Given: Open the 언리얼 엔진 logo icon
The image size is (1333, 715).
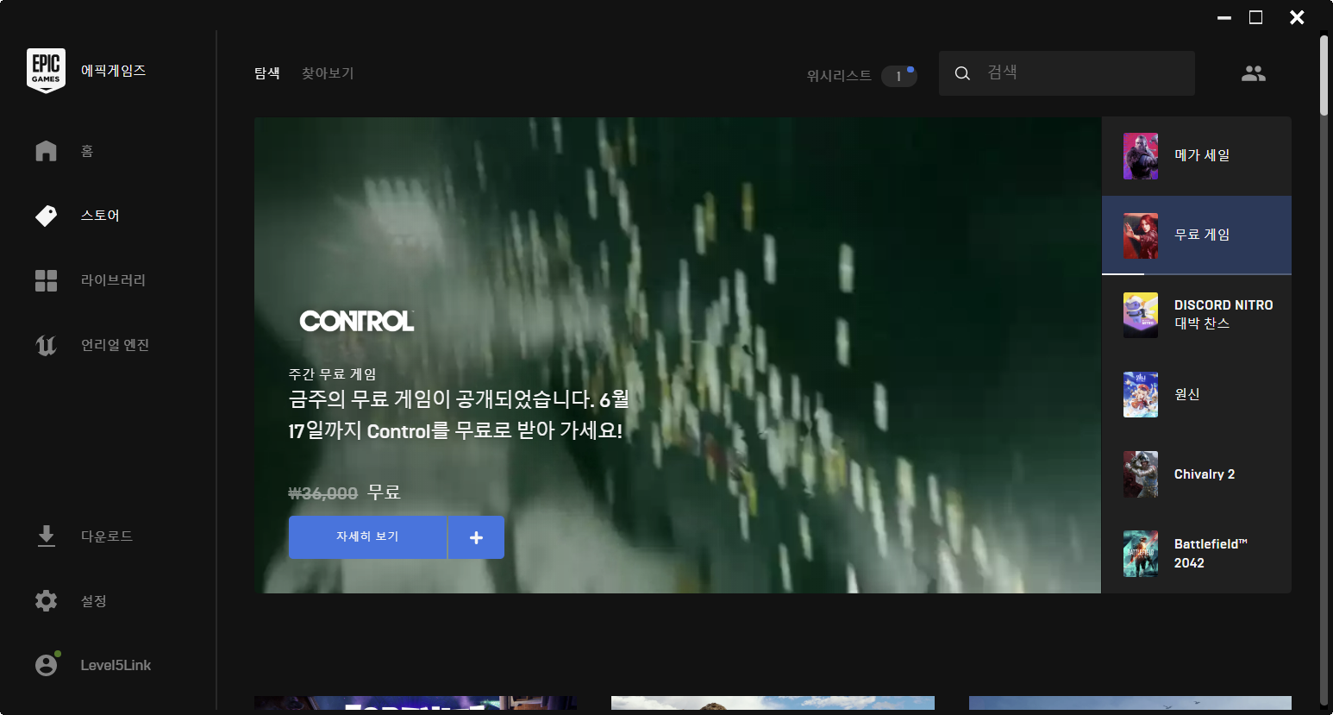Looking at the screenshot, I should click(46, 345).
